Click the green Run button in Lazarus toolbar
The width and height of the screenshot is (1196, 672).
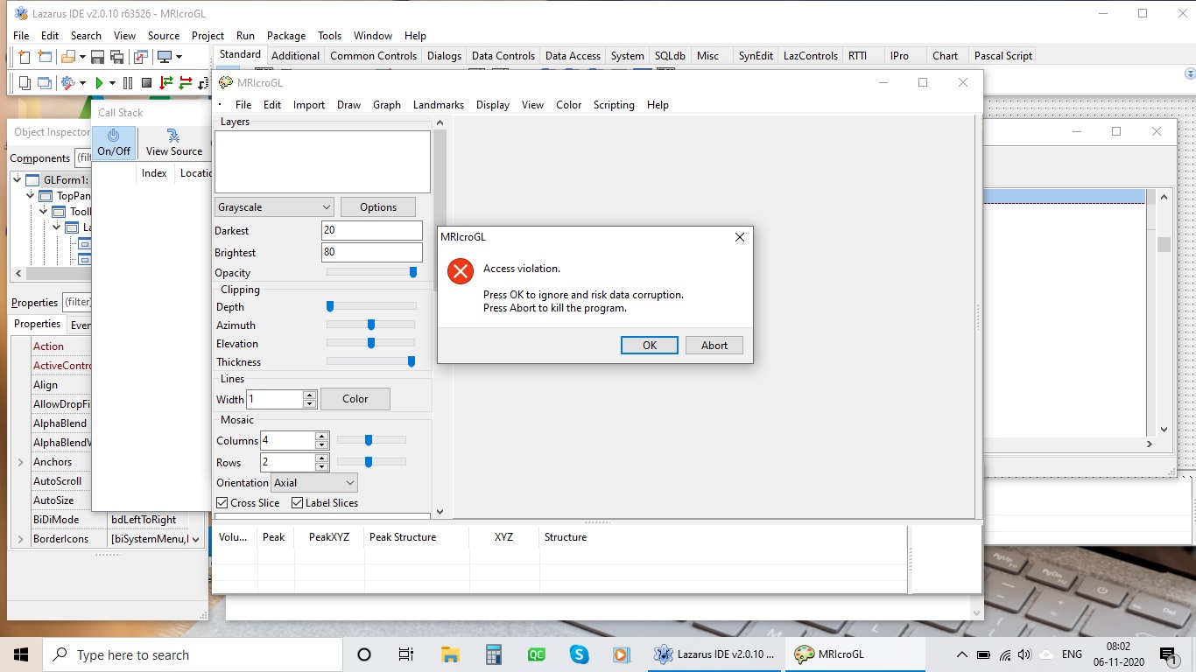tap(99, 83)
